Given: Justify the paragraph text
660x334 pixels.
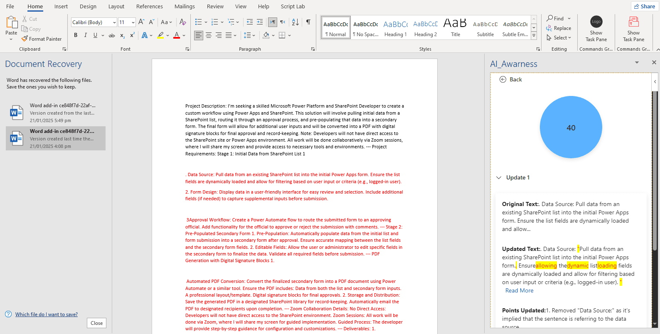Looking at the screenshot, I should [x=229, y=35].
